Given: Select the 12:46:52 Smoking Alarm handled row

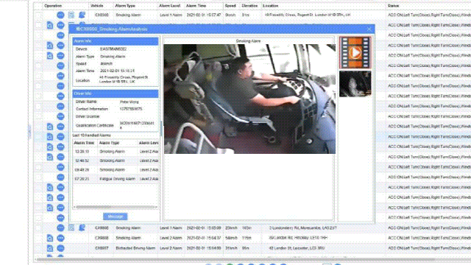Looking at the screenshot, I should pyautogui.click(x=116, y=160).
